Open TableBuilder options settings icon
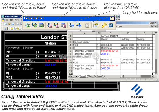The width and height of the screenshot is (159, 112). click(x=96, y=25)
